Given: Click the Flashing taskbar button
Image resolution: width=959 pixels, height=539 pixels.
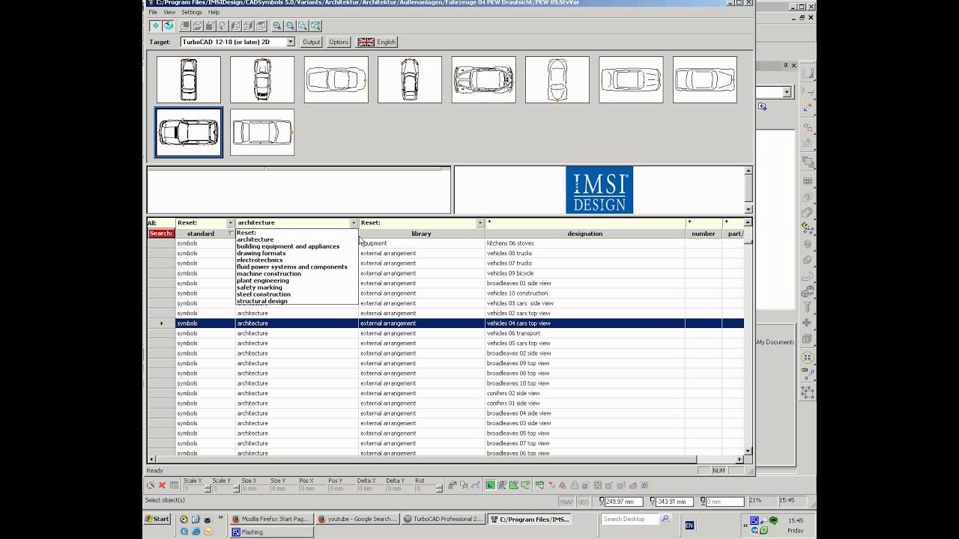Looking at the screenshot, I should pyautogui.click(x=271, y=532).
